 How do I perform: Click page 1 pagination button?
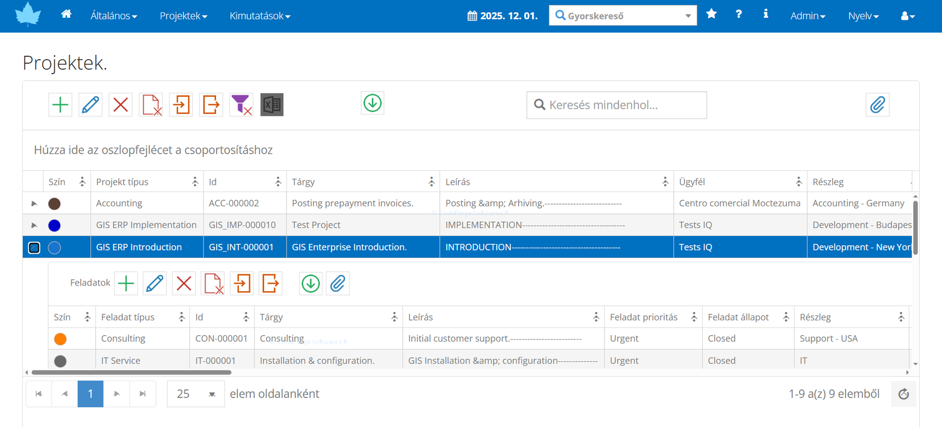(90, 394)
